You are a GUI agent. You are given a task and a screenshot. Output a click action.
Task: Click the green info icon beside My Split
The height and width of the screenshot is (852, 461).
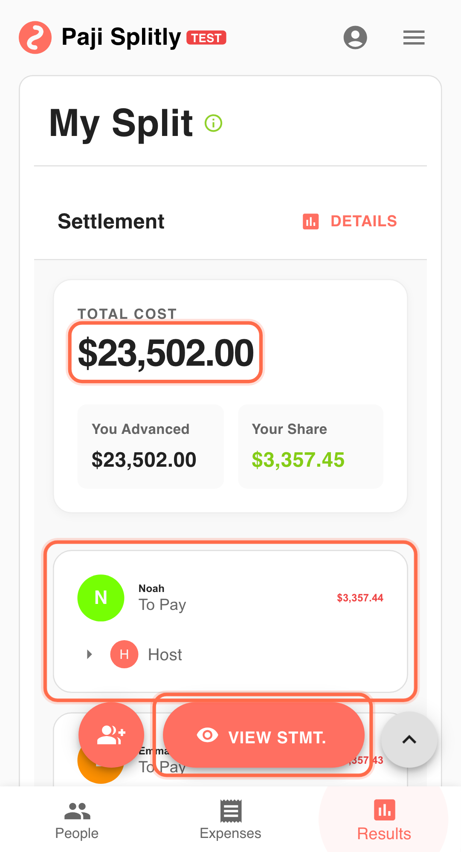[x=213, y=124]
